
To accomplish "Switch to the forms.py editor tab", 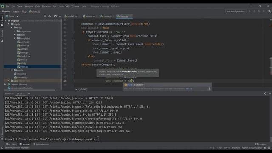I will tap(106, 16).
